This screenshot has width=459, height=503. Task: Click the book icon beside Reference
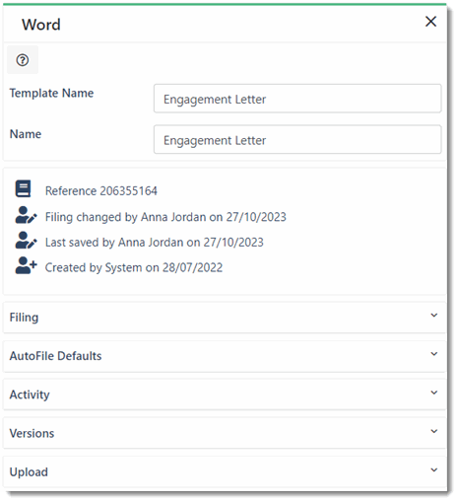tap(24, 189)
